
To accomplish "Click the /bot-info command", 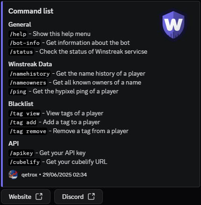I will 24,43.
